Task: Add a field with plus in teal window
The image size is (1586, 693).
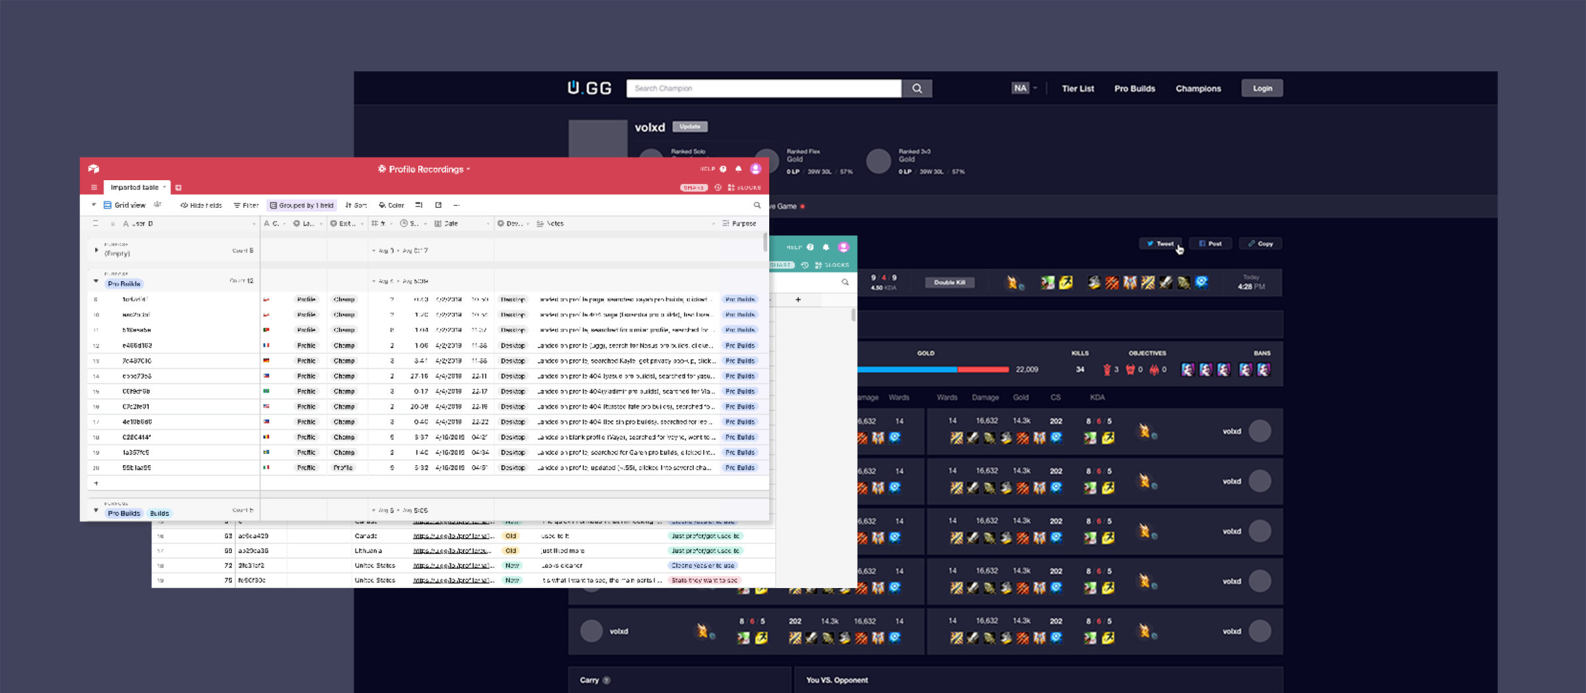Action: coord(798,300)
